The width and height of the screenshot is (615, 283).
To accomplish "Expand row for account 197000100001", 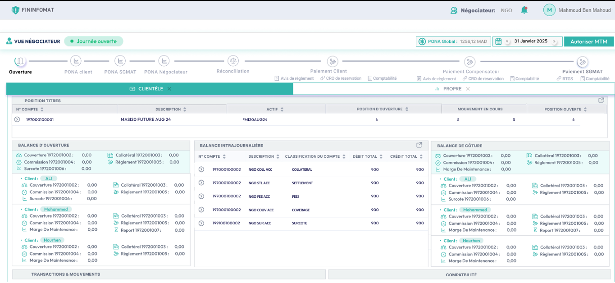I will coord(17,119).
